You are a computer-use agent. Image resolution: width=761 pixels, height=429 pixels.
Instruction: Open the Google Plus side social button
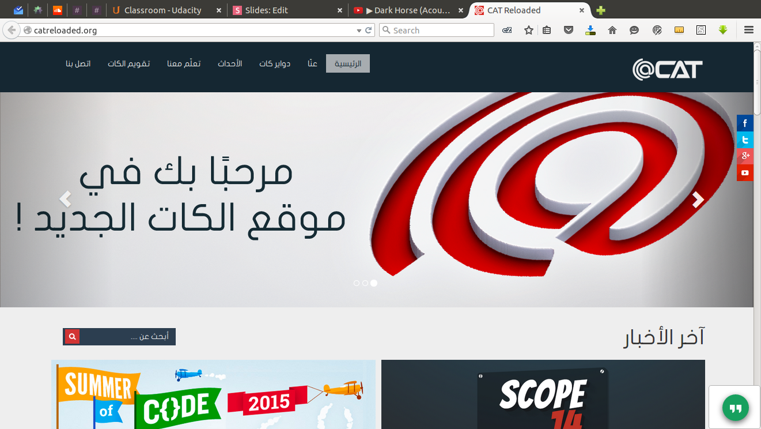click(x=745, y=156)
